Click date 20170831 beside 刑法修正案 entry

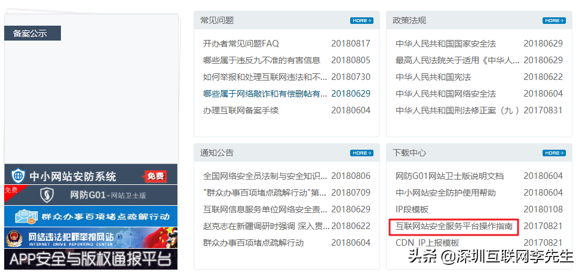[x=543, y=110]
